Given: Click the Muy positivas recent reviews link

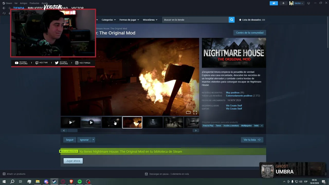Looking at the screenshot, I should [233, 92].
